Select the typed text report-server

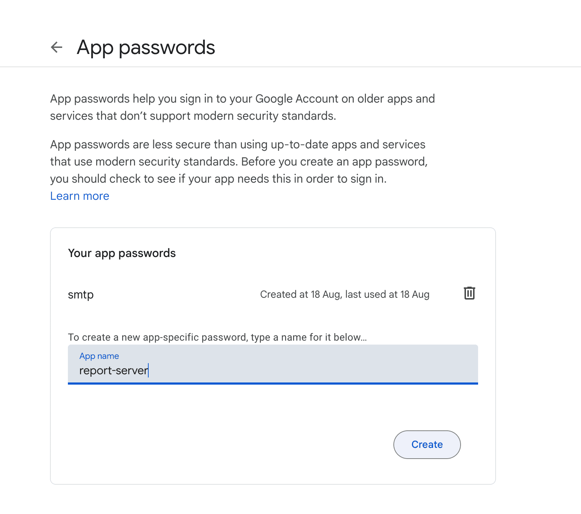(x=114, y=370)
